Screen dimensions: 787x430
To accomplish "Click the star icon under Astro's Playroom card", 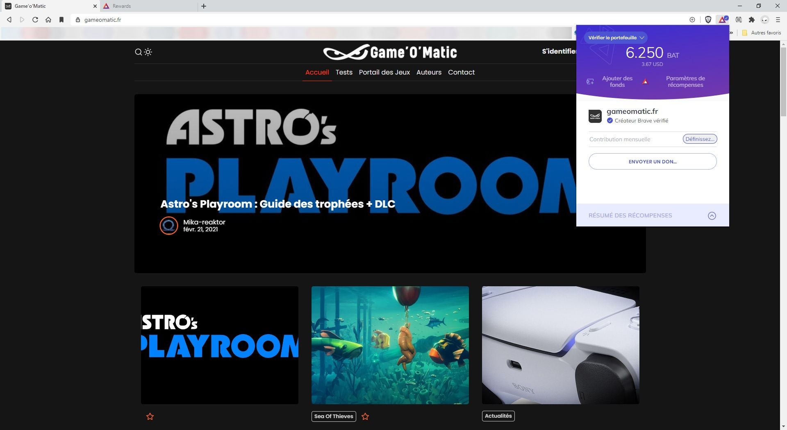I will [150, 416].
